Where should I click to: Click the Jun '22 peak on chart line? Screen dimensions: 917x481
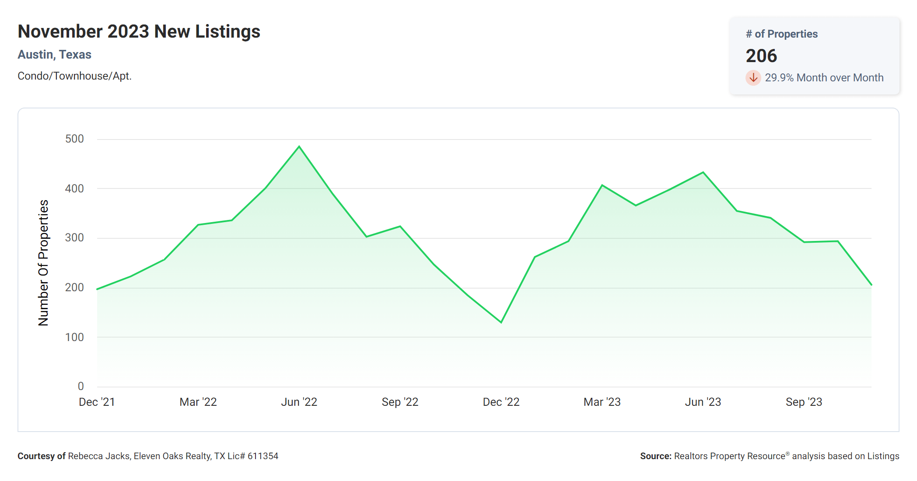(x=299, y=146)
